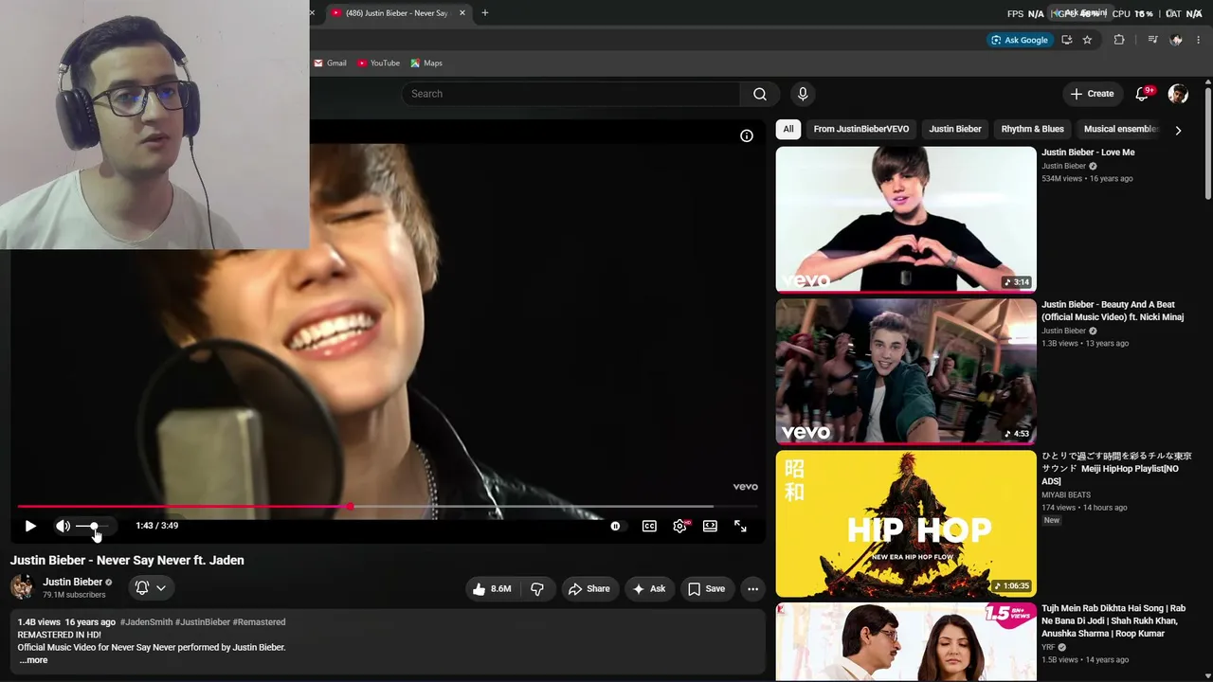
Task: Play the paused music video
Action: pyautogui.click(x=30, y=526)
